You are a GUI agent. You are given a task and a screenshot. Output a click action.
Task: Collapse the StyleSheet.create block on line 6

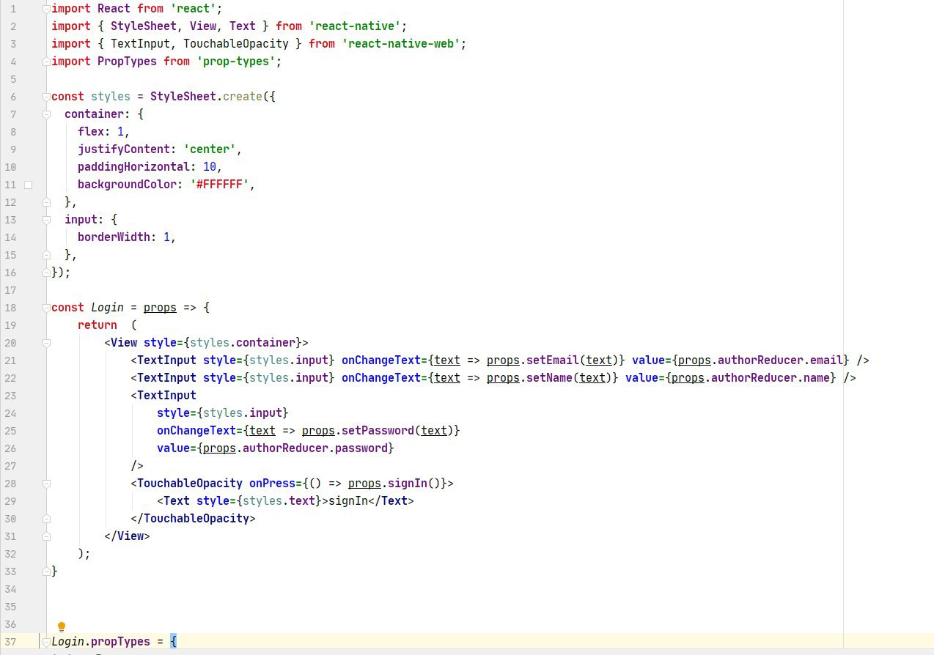tap(46, 97)
